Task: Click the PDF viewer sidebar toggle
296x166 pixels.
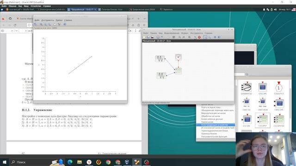Action: tap(3, 31)
